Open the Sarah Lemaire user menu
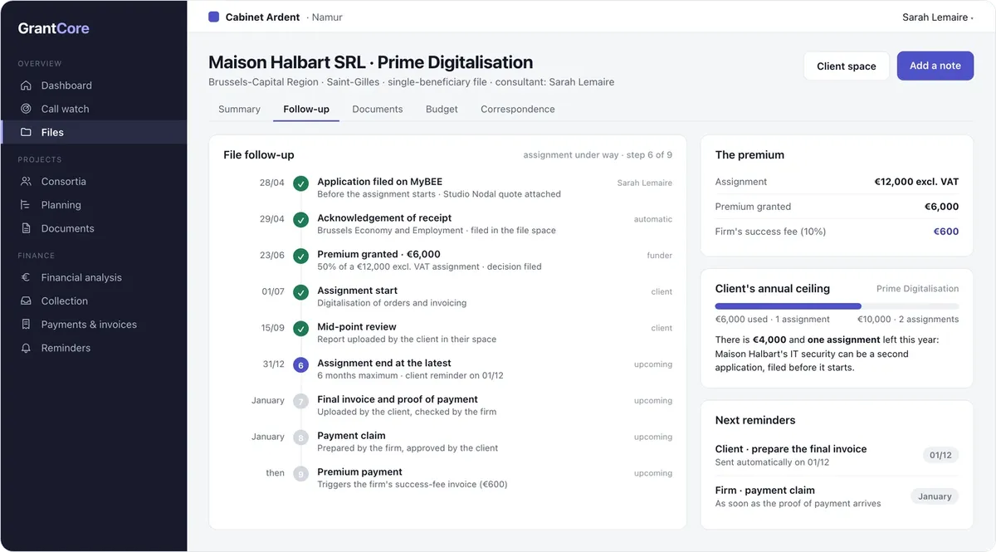 [938, 17]
